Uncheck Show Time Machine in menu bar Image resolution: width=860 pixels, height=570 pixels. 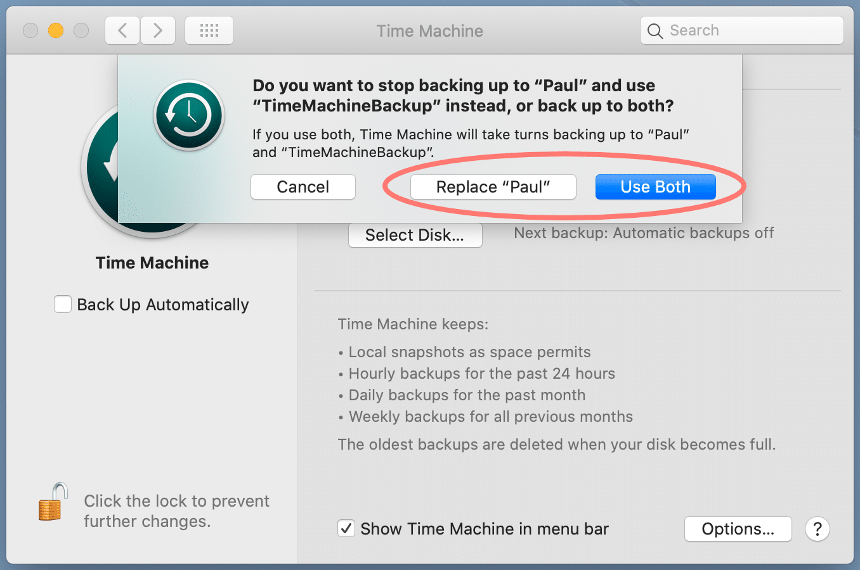click(346, 528)
